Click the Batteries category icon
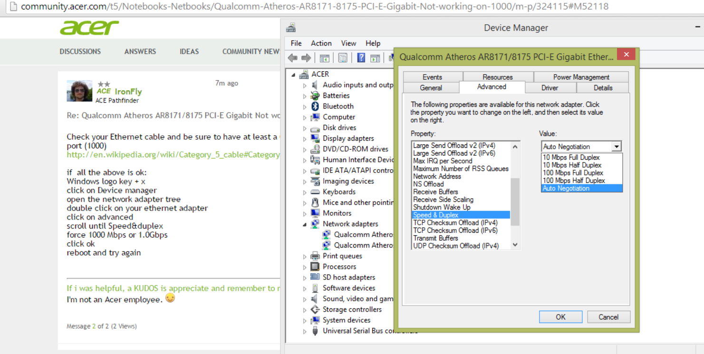This screenshot has width=704, height=354. click(315, 96)
